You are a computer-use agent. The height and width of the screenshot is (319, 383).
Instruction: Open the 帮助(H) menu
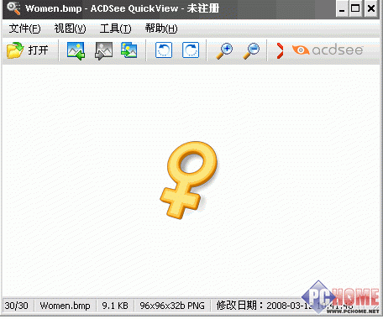pyautogui.click(x=161, y=29)
